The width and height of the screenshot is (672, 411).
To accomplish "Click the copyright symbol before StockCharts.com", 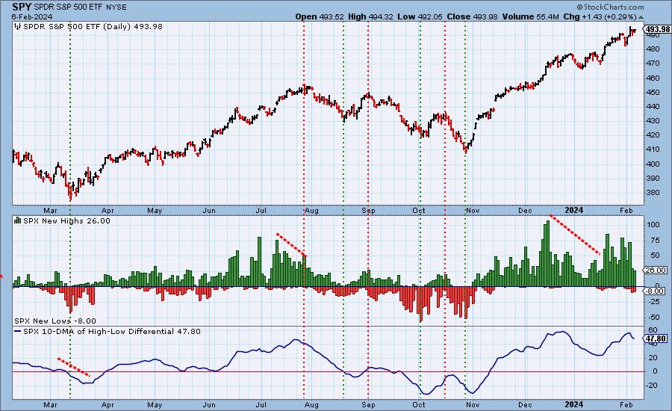I will [579, 7].
